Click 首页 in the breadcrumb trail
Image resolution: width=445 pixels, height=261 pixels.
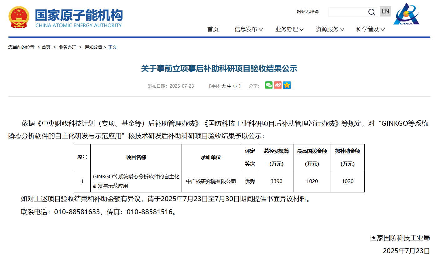point(46,47)
